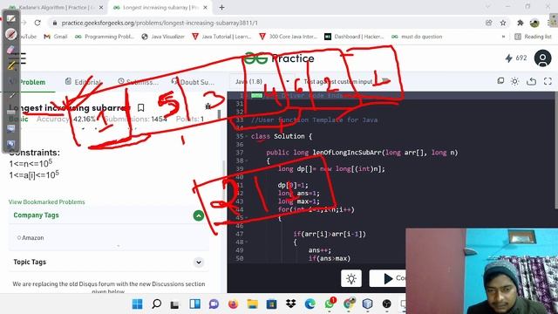Fold the for-loop block at line 45
This screenshot has height=314, width=558.
[x=247, y=217]
